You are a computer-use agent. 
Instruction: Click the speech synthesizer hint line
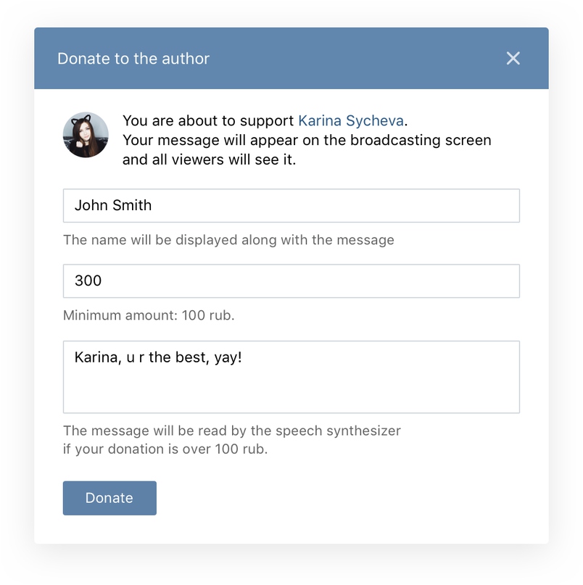(x=232, y=431)
